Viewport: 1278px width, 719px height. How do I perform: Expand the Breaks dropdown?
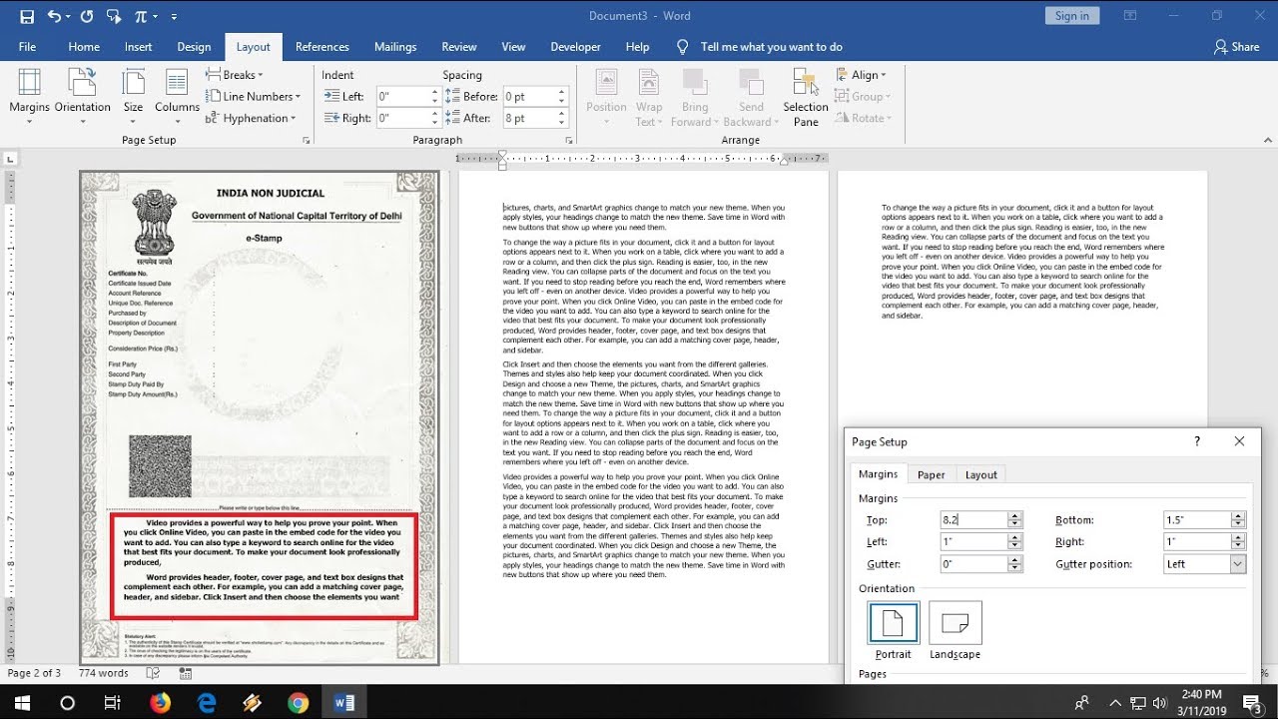tap(235, 75)
